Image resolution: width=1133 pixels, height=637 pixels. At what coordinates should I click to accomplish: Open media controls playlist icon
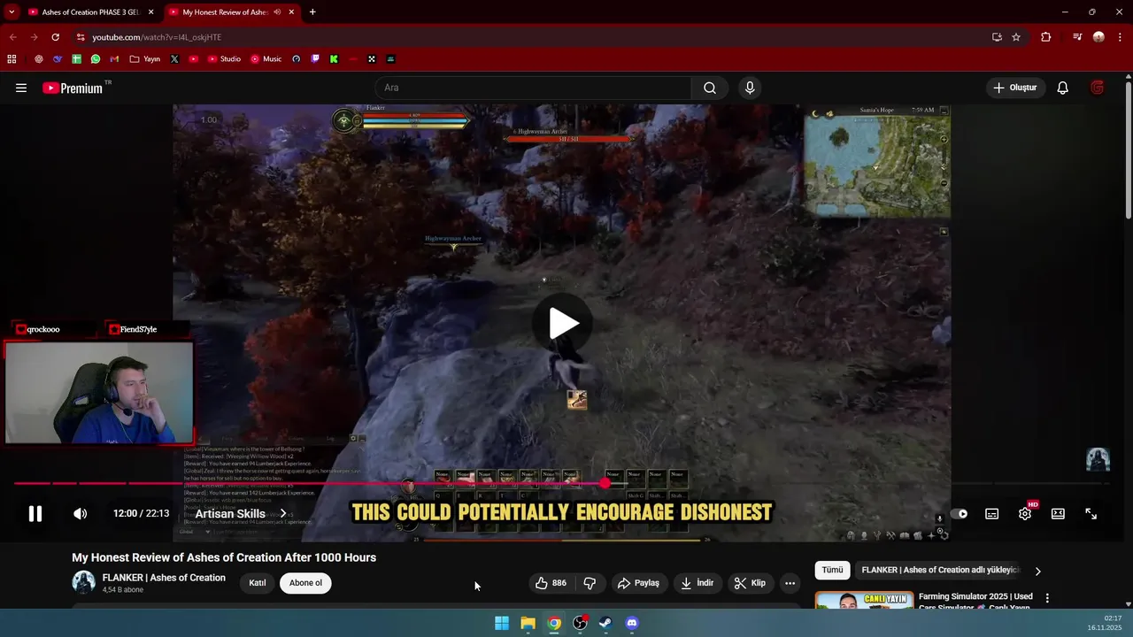(1077, 37)
